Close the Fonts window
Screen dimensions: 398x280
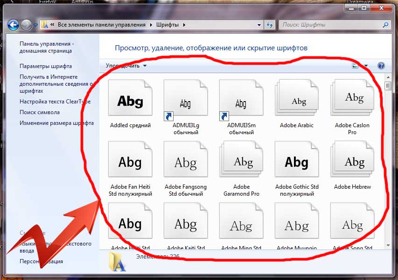[x=381, y=8]
